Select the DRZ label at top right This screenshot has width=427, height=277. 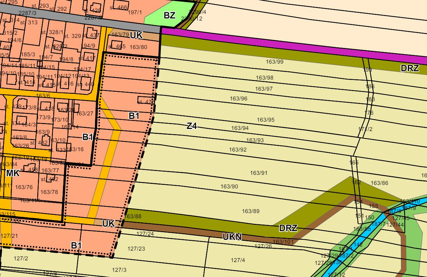410,68
